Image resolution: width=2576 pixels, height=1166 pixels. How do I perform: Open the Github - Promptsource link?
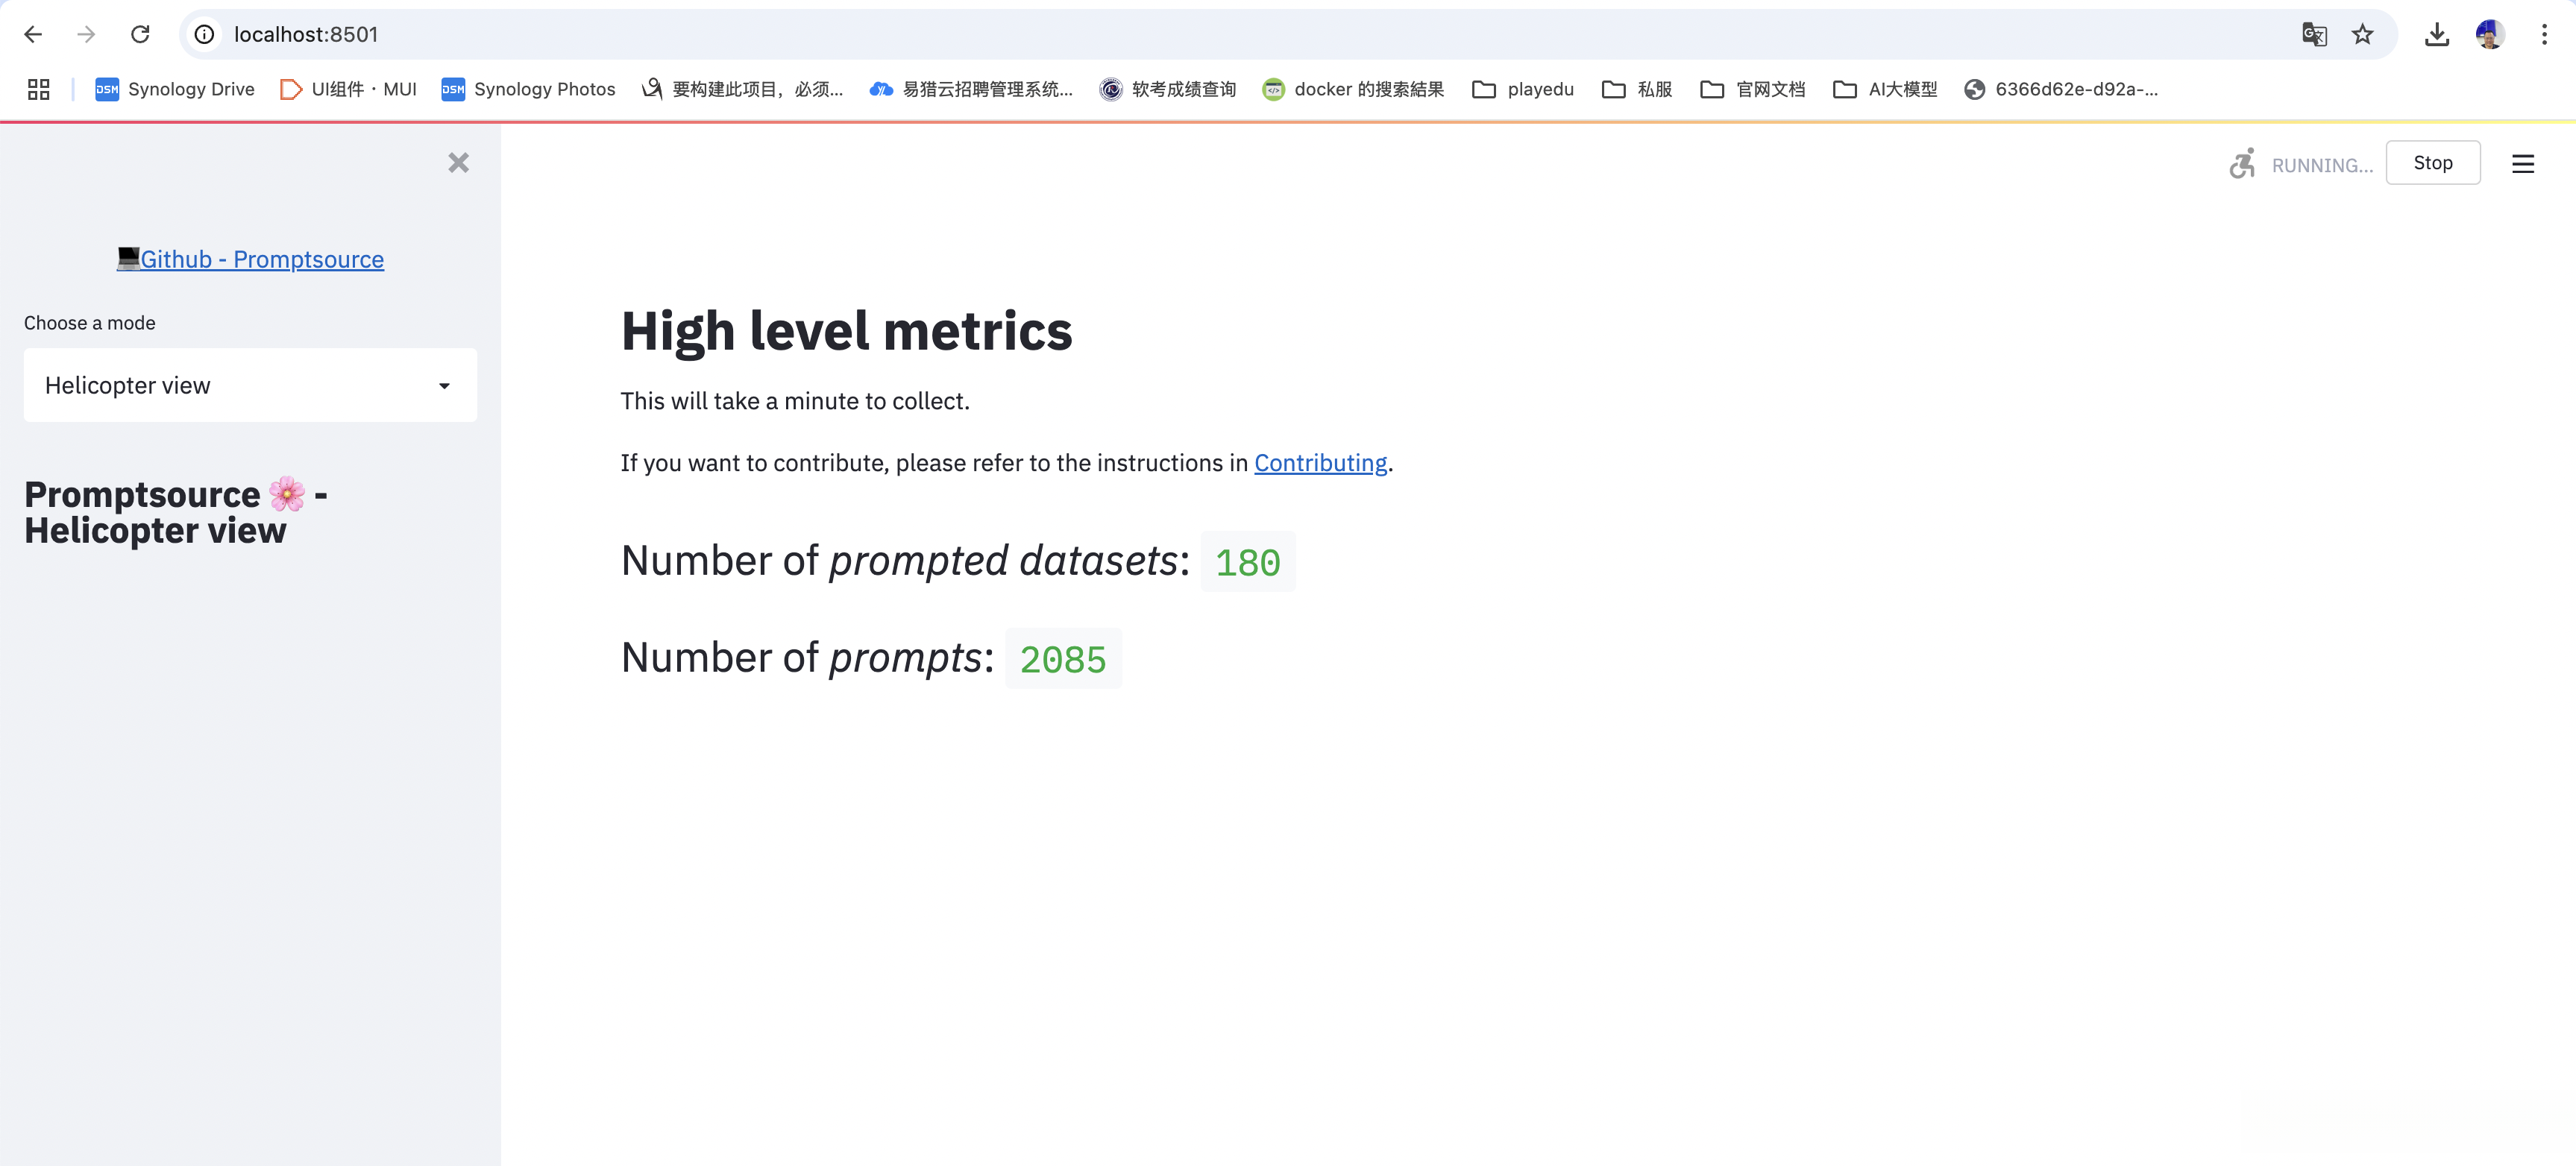coord(261,259)
